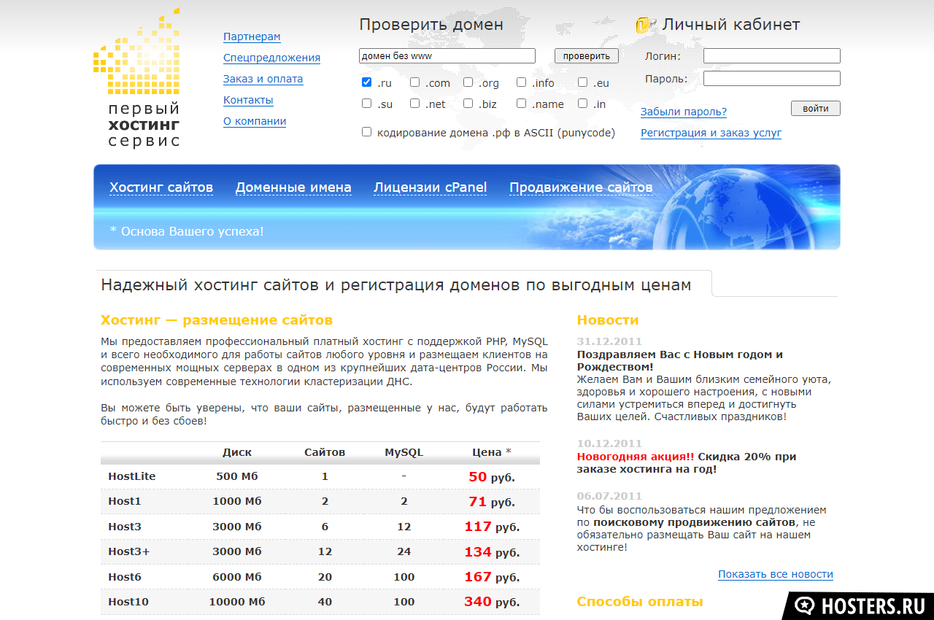Toggle the .ru domain checkbox

367,82
